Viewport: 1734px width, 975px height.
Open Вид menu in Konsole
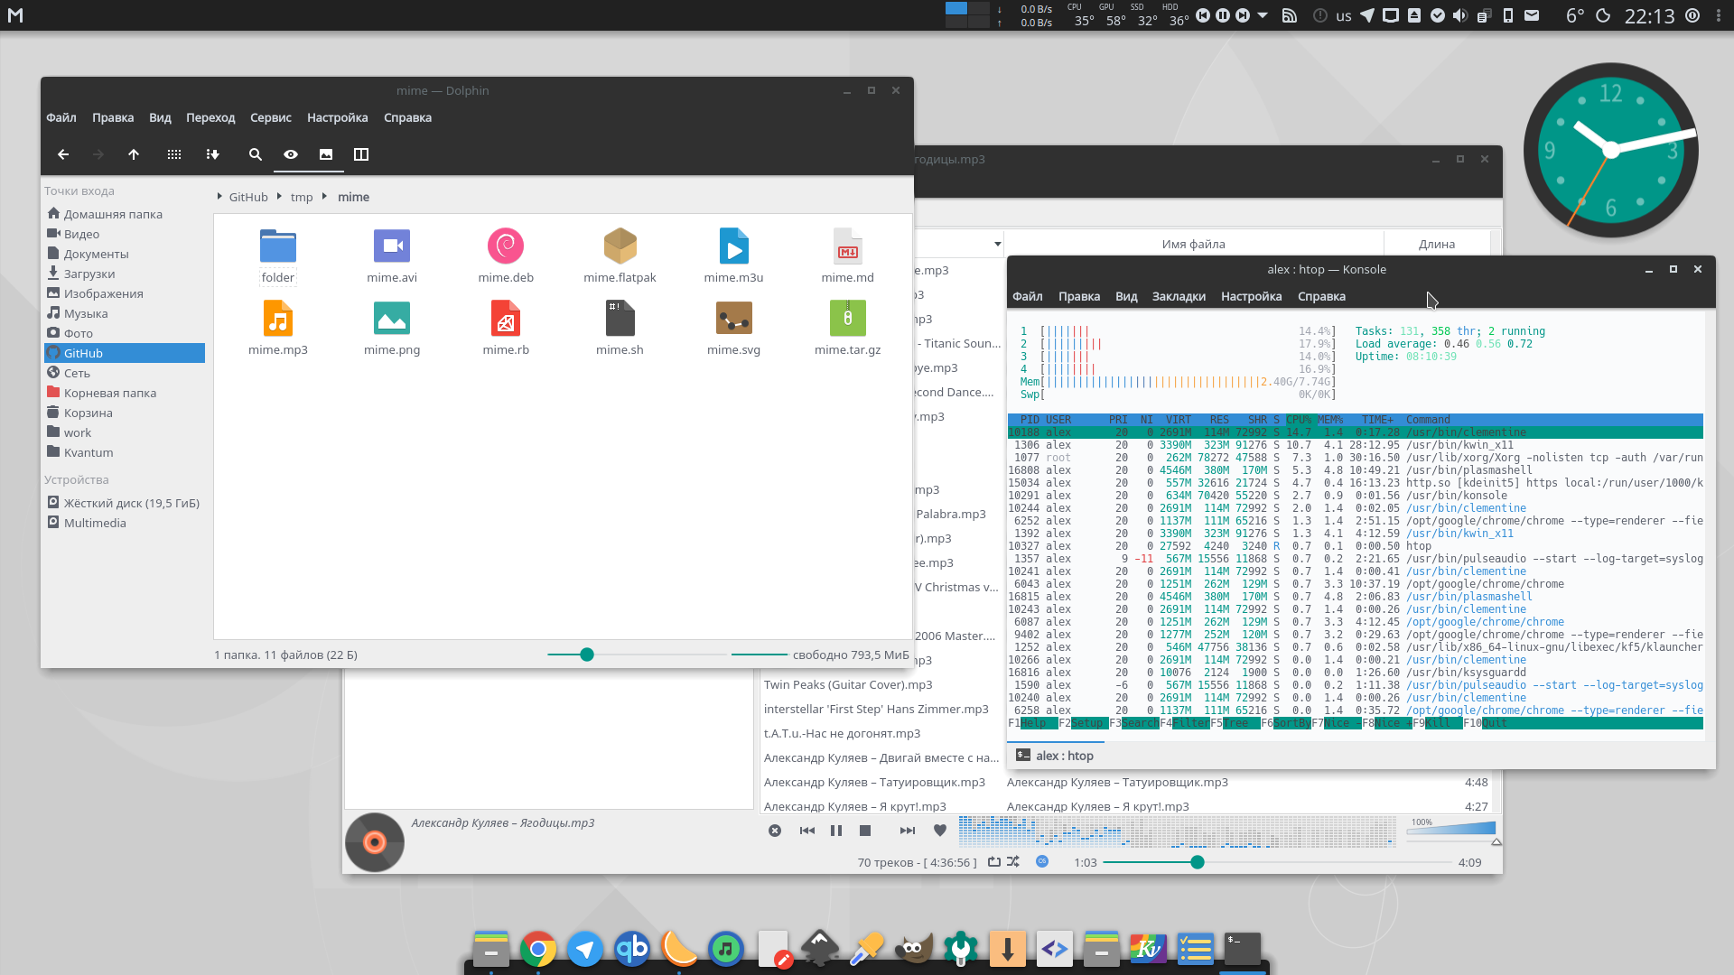(x=1126, y=296)
